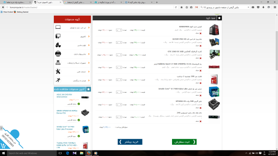Open the bookmarks library toolbar icon

[x=191, y=7]
